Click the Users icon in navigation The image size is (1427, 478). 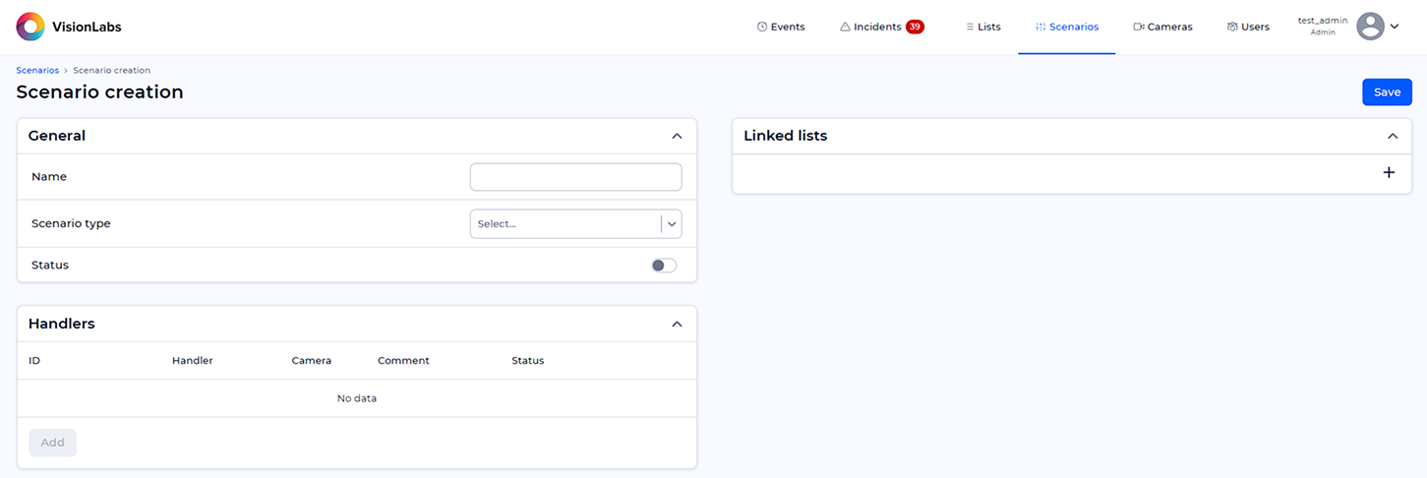(1232, 27)
